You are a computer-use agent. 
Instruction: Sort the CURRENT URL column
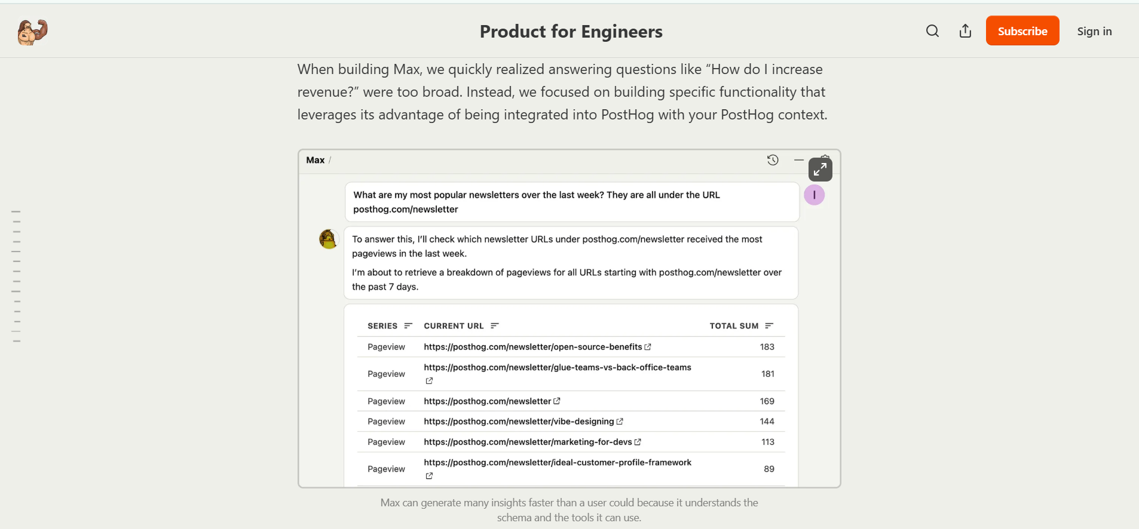495,325
